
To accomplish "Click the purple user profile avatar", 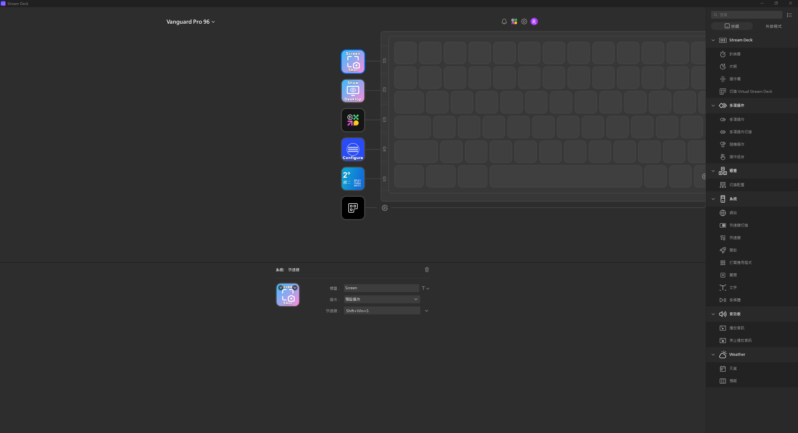I will click(x=534, y=21).
